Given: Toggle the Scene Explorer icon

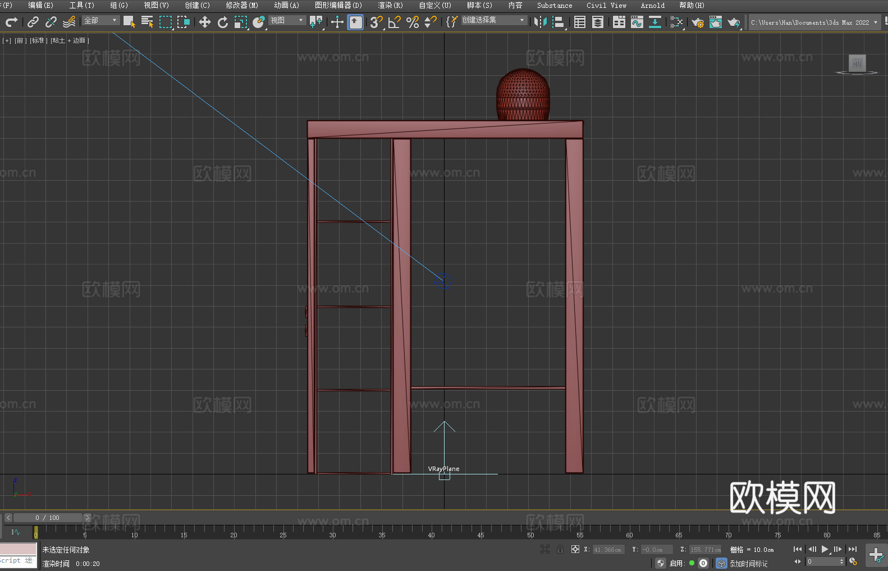Looking at the screenshot, I should click(x=580, y=22).
